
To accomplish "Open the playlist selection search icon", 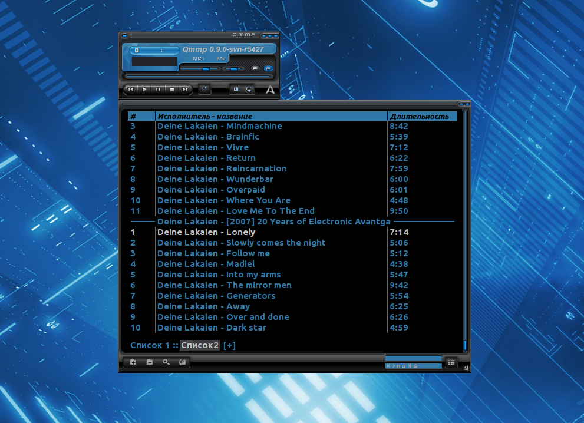I will point(166,362).
